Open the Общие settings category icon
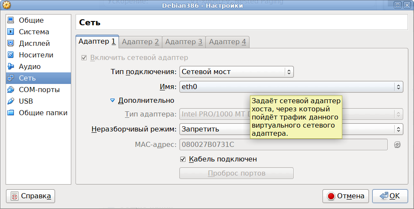The height and width of the screenshot is (209, 414). tap(11, 20)
